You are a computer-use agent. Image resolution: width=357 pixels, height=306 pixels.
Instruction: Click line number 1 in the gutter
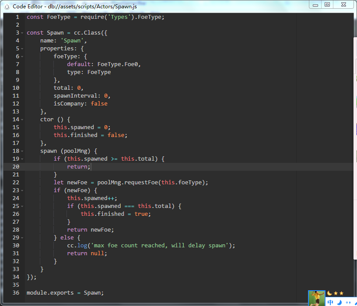point(17,17)
